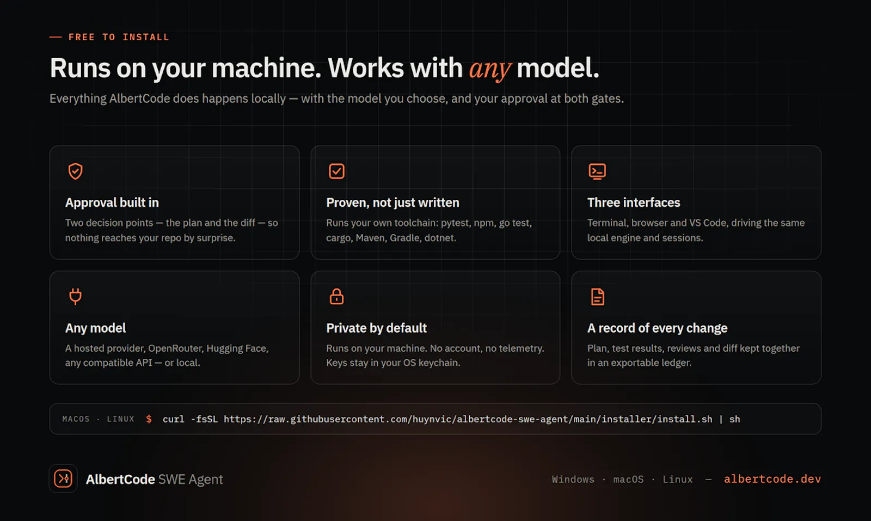This screenshot has width=871, height=521.
Task: Click the 'Private by default' heading
Action: [376, 328]
